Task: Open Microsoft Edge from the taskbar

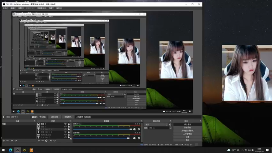Action: [11, 150]
